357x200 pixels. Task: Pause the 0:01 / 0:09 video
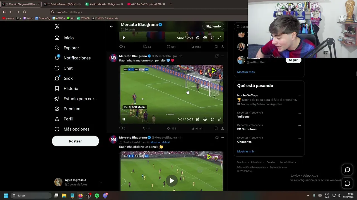(124, 119)
